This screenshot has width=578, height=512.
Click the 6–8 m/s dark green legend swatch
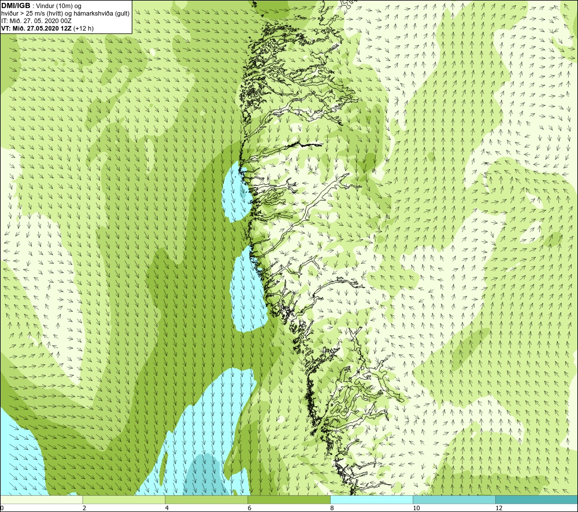pyautogui.click(x=289, y=499)
